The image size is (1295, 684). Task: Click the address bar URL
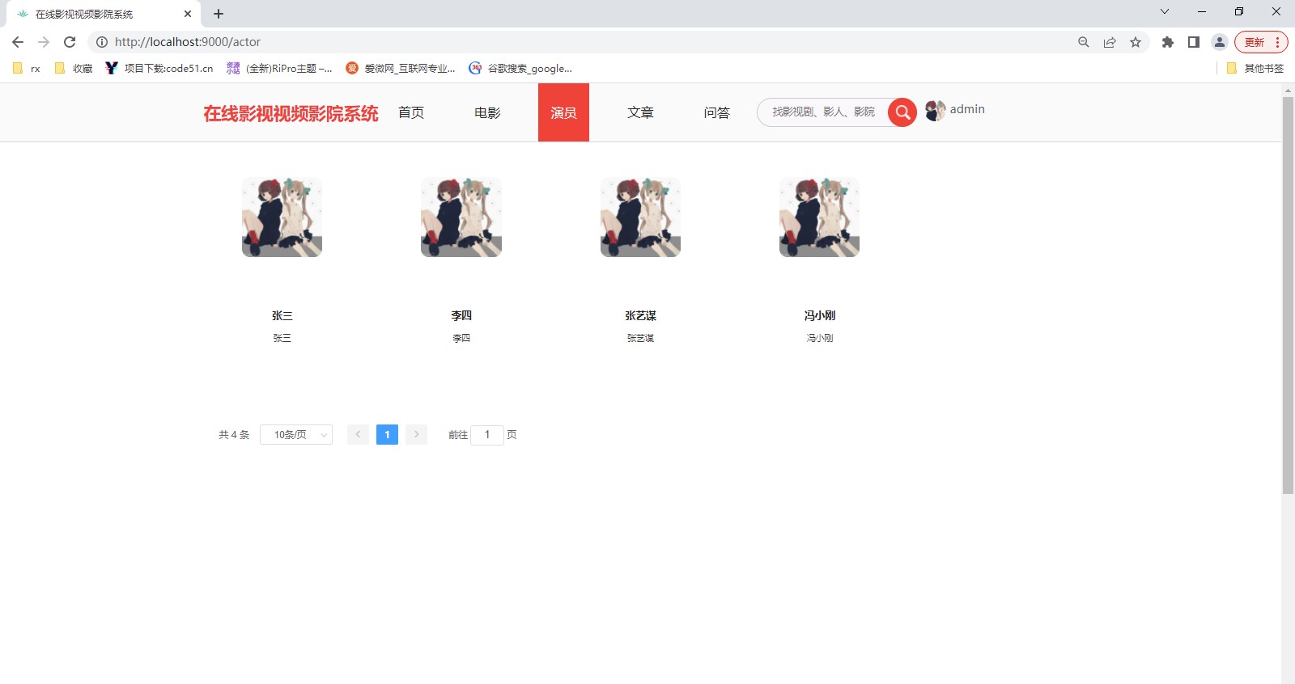point(188,42)
